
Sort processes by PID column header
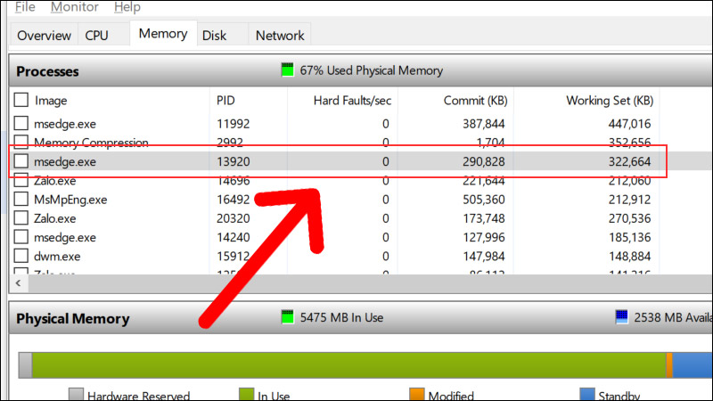pos(226,101)
